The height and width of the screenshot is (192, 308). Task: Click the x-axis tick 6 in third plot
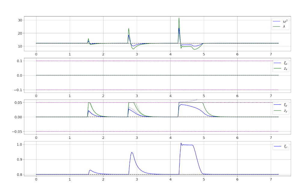(x=237, y=138)
